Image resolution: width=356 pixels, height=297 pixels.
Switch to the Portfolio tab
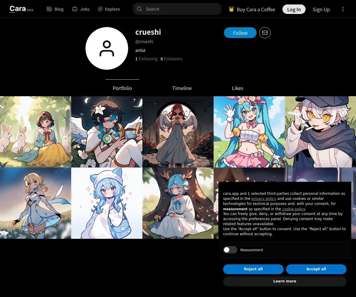(122, 88)
